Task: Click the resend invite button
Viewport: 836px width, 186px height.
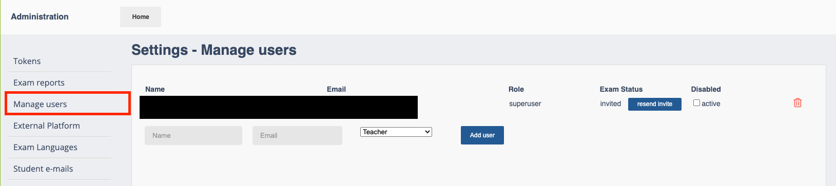Action: [655, 104]
